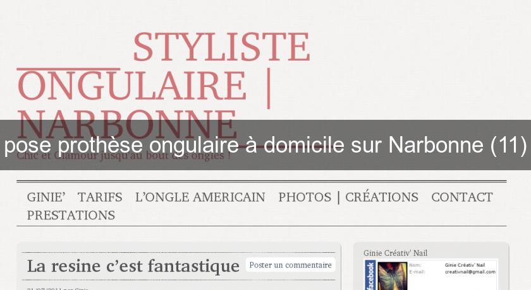Click the pose prothèse ongulaire caption banner
531x290 pixels.
pos(265,145)
